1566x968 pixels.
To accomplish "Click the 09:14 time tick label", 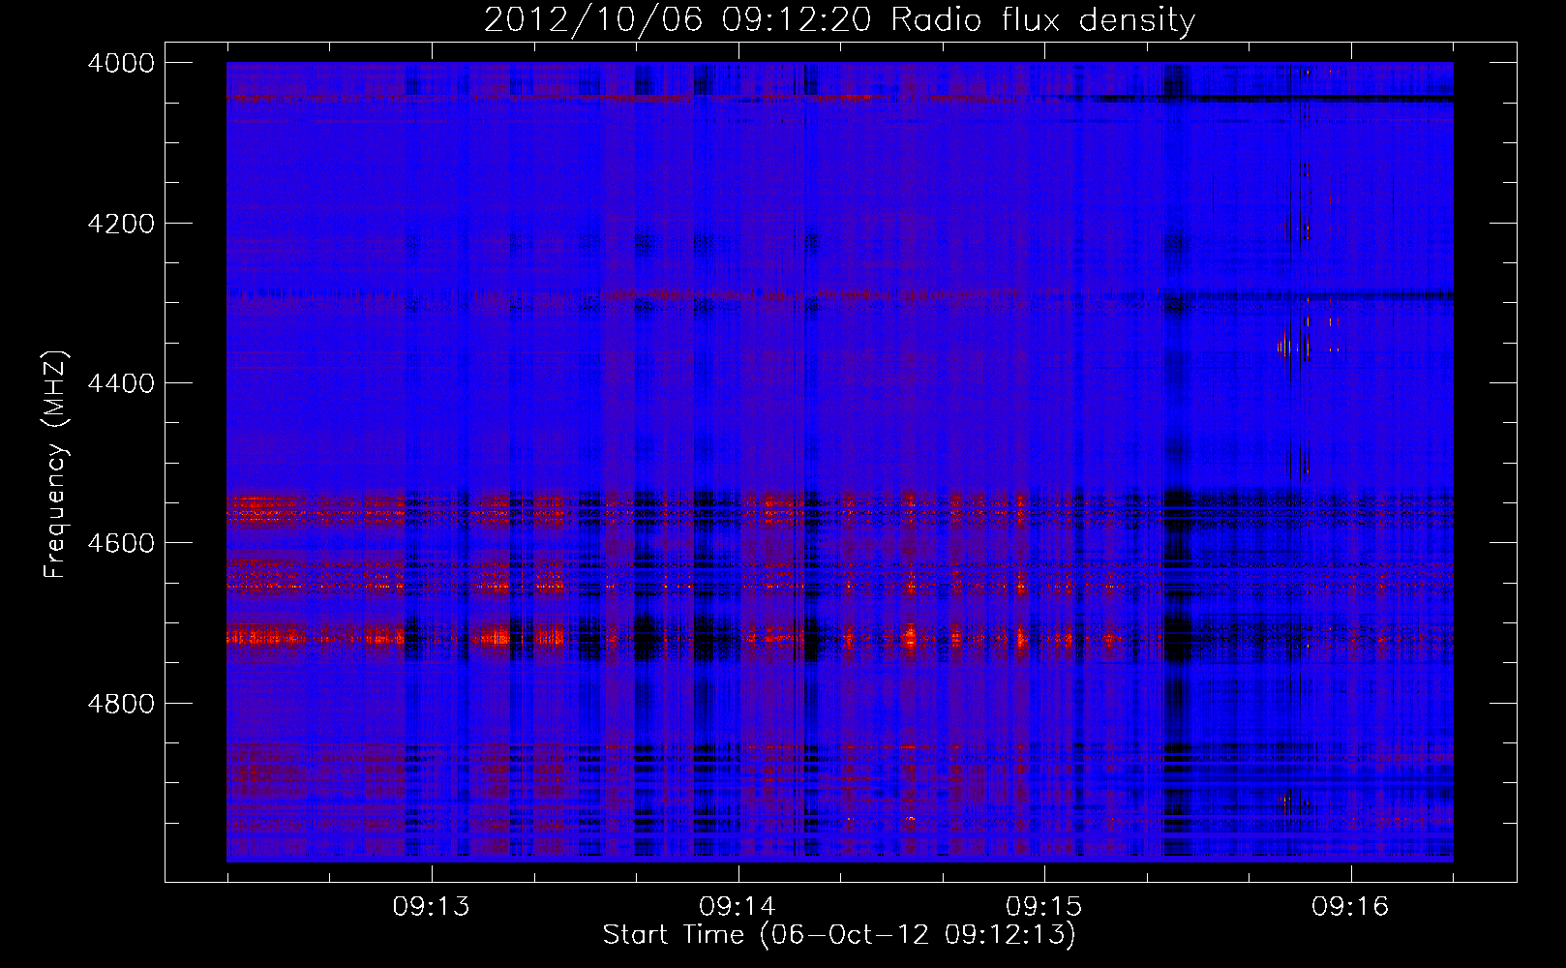I will tap(738, 907).
